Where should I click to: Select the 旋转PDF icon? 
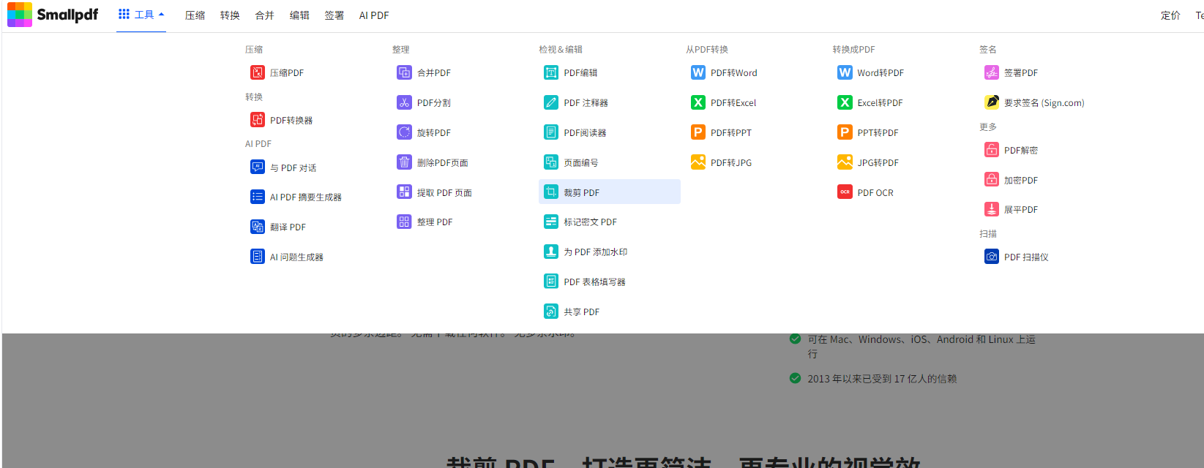tap(404, 132)
